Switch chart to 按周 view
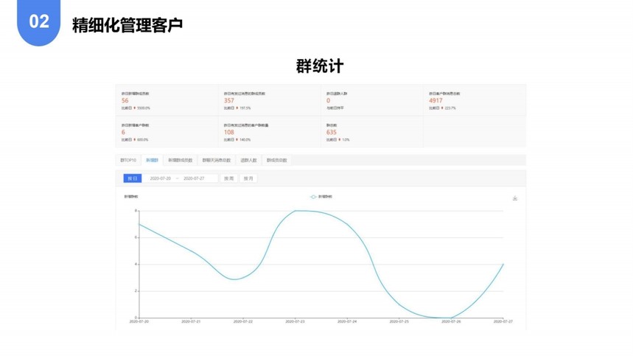The image size is (633, 356). [229, 178]
